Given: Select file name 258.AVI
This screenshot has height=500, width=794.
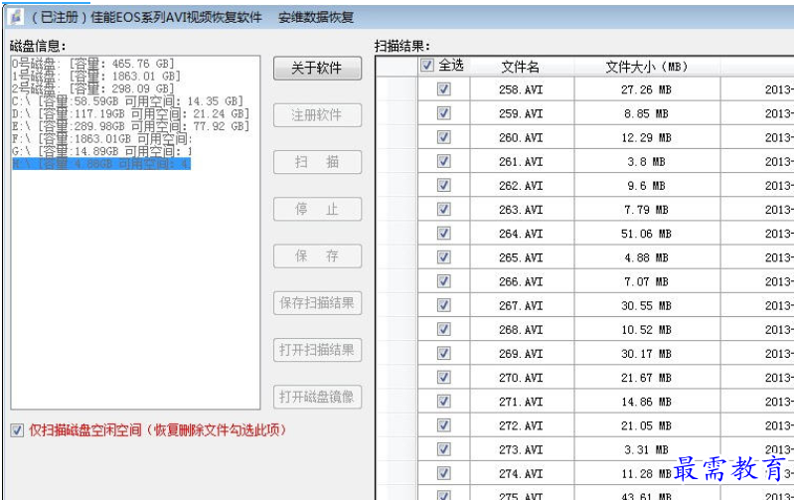Looking at the screenshot, I should coord(521,89).
